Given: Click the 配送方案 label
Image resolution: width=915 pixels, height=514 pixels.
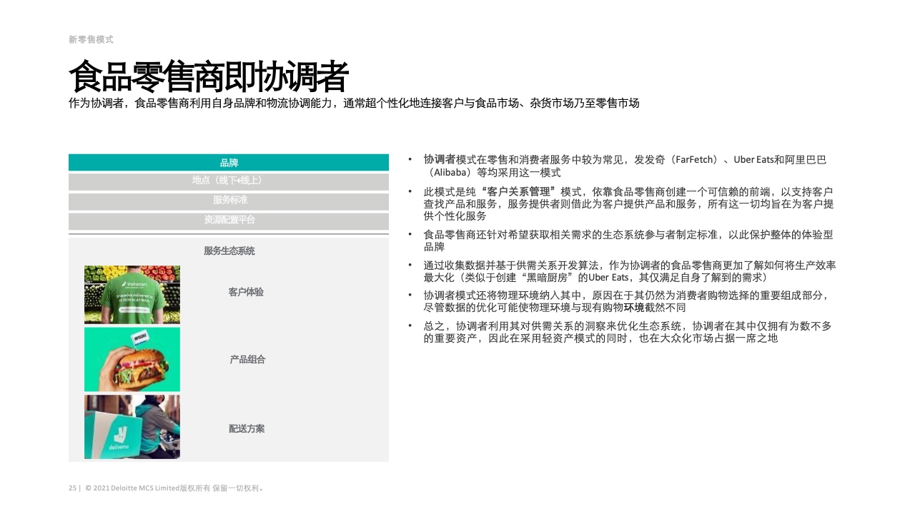Looking at the screenshot, I should pos(247,428).
